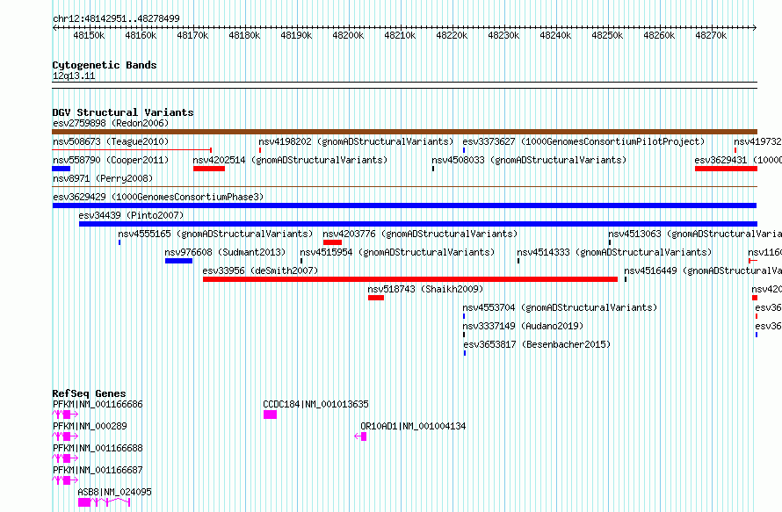The width and height of the screenshot is (782, 512).
Task: Click the 48150k ruler position
Action: pos(89,35)
